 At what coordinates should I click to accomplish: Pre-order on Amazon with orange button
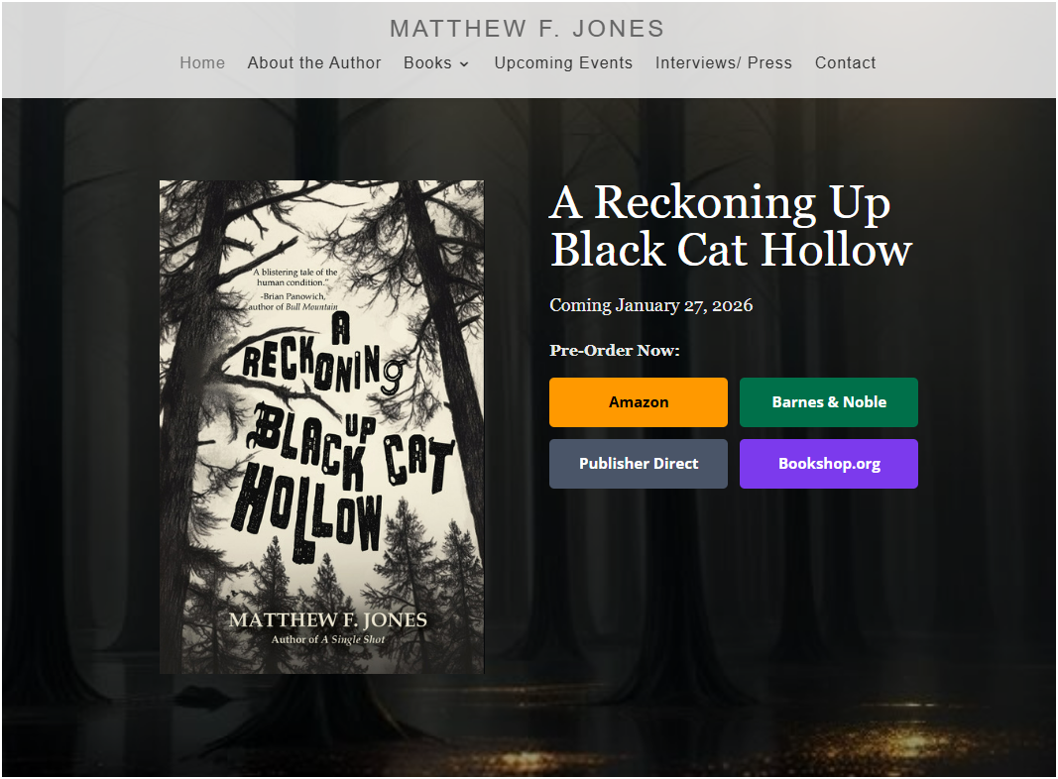click(x=639, y=402)
